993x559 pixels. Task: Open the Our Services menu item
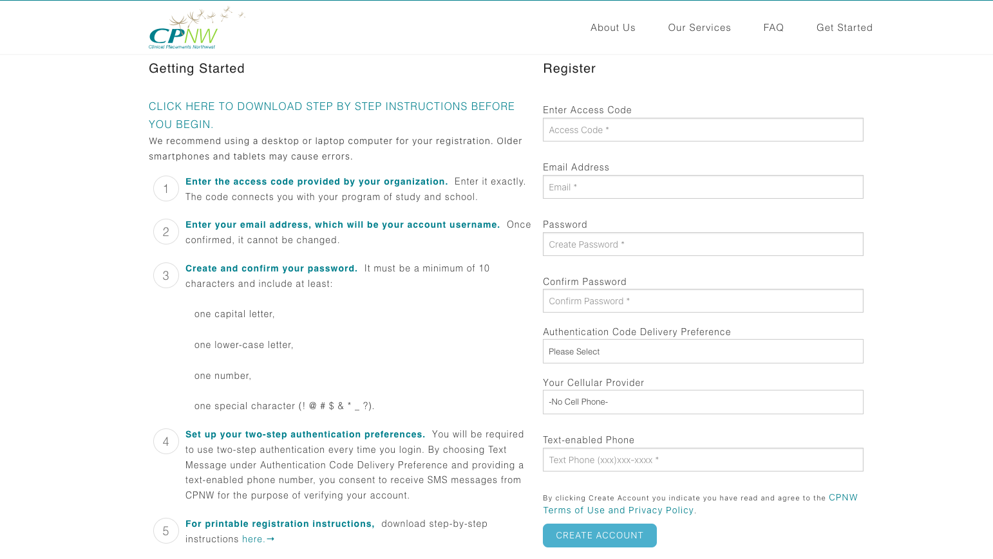[699, 27]
